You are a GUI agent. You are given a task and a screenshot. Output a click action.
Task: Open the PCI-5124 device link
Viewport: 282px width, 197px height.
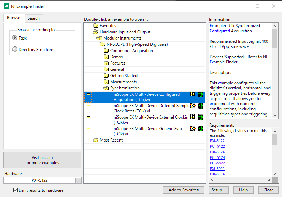(x=218, y=157)
